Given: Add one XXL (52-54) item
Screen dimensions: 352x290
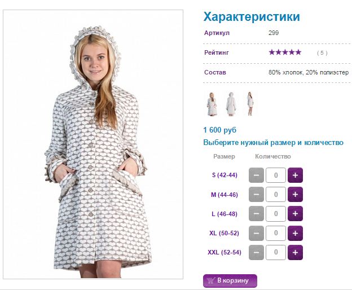Looking at the screenshot, I should tap(295, 253).
